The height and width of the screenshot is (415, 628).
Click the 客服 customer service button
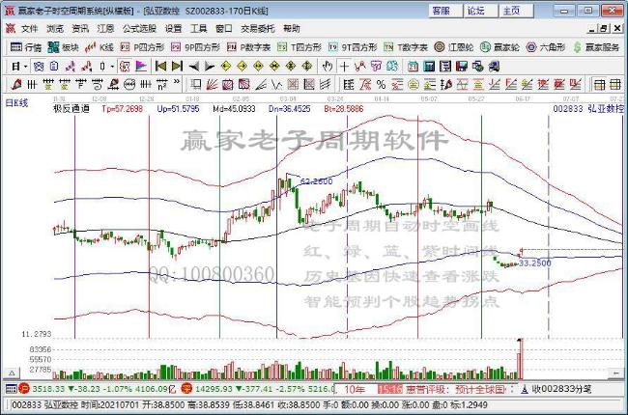(x=445, y=11)
